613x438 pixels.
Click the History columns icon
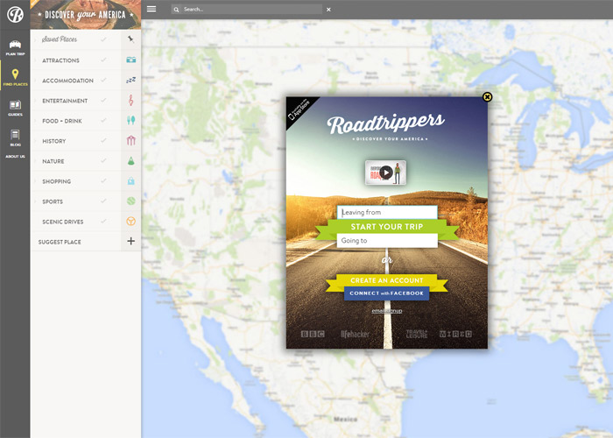click(131, 141)
